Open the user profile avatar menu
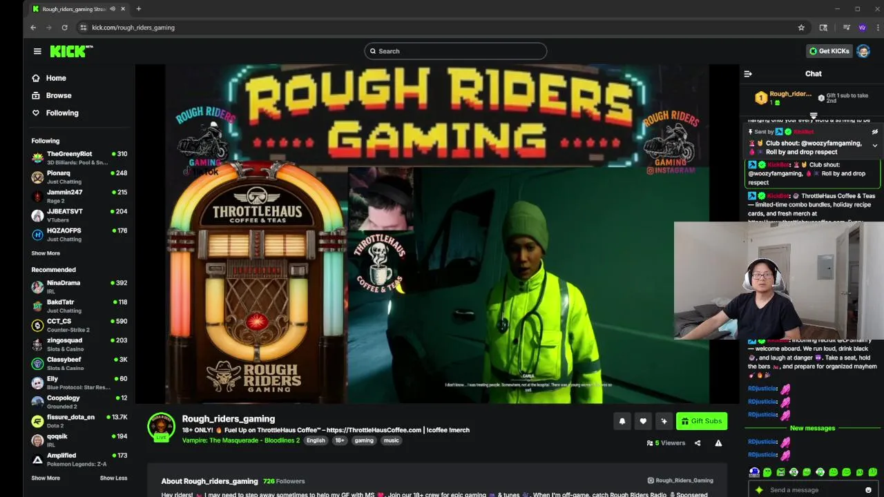Image resolution: width=884 pixels, height=497 pixels. [863, 51]
